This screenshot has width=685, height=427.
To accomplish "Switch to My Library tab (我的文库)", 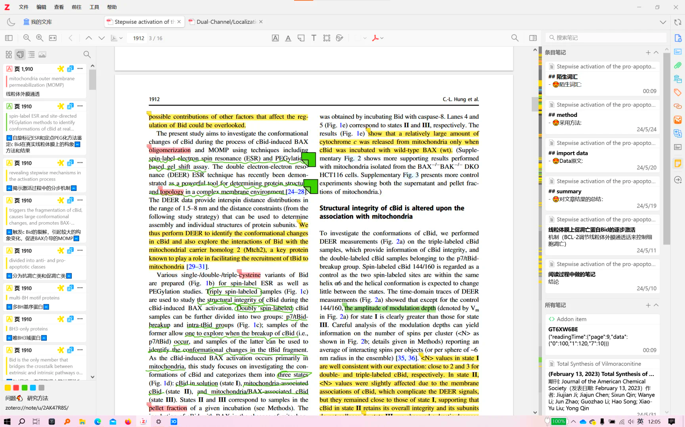I will coord(38,22).
